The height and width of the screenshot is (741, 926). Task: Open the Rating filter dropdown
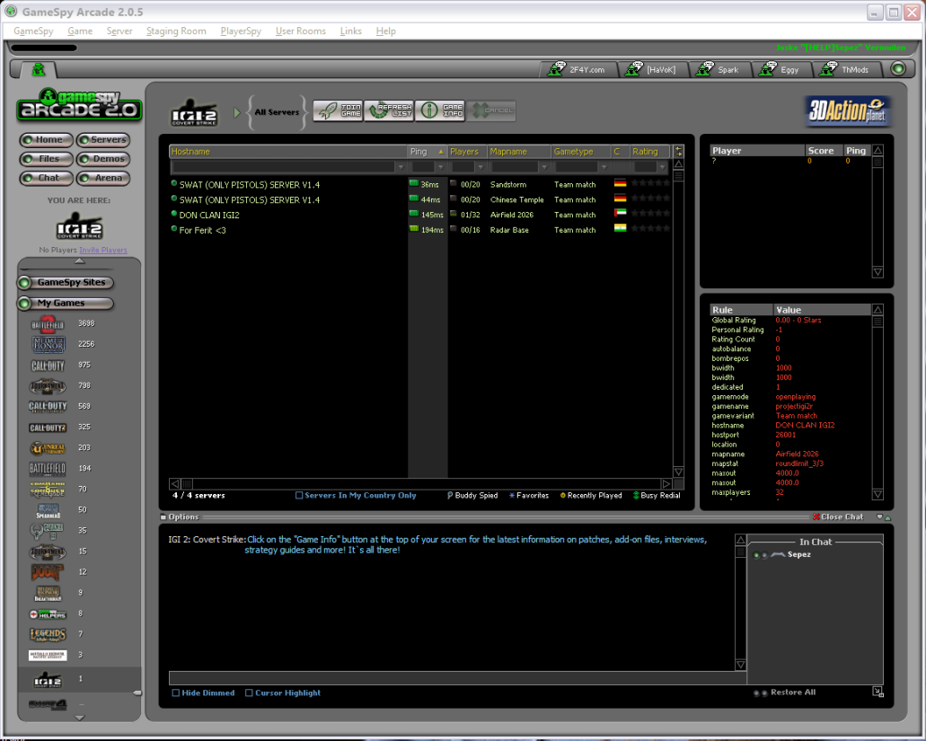coord(662,167)
